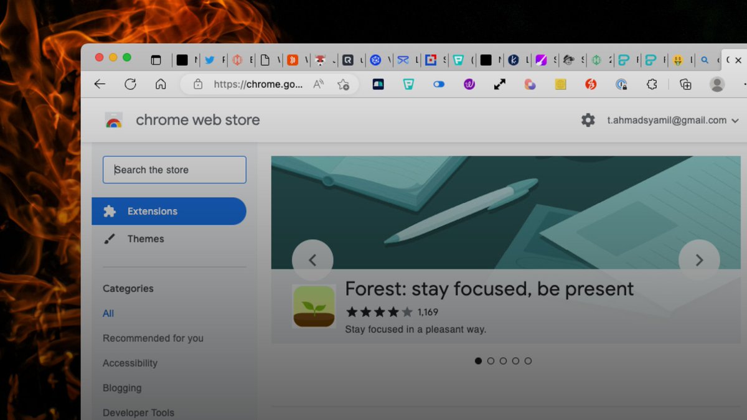Open the tab actions menu icon
Image resolution: width=747 pixels, height=420 pixels.
tap(156, 60)
